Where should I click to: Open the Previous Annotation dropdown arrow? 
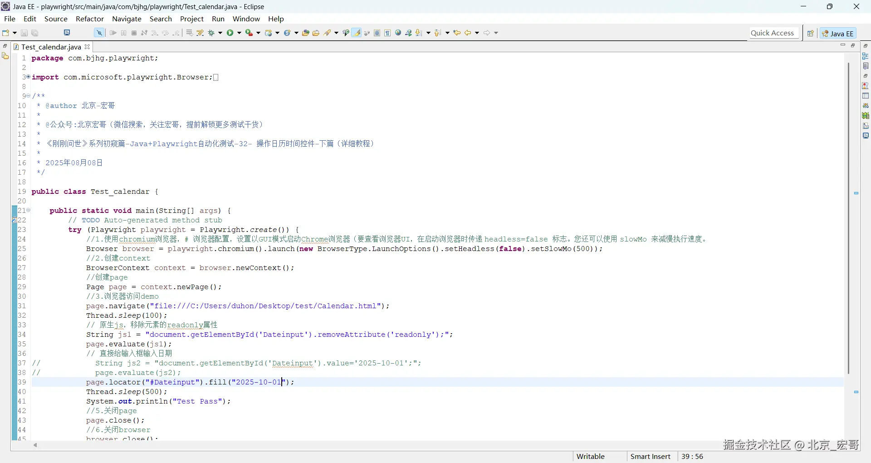click(x=447, y=33)
